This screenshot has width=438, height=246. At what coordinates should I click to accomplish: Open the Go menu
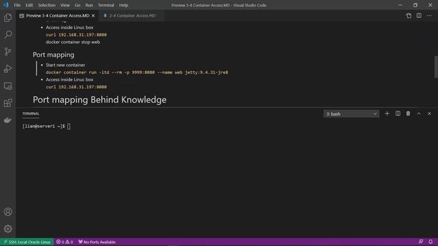77,5
